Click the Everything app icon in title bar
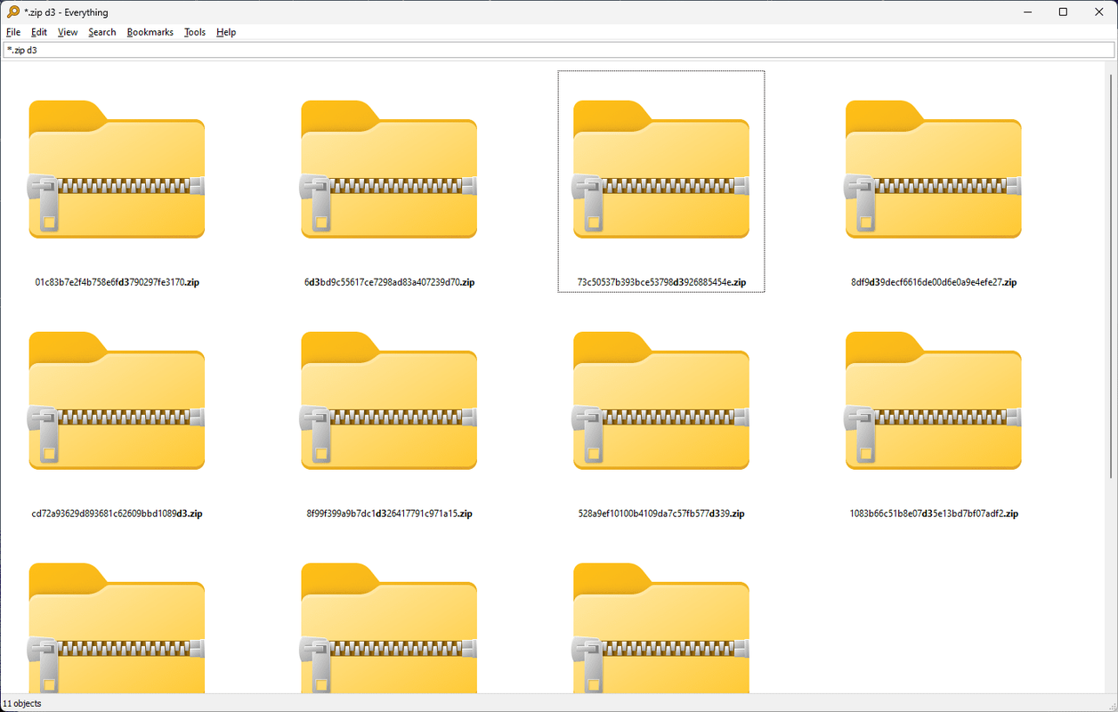 12,12
